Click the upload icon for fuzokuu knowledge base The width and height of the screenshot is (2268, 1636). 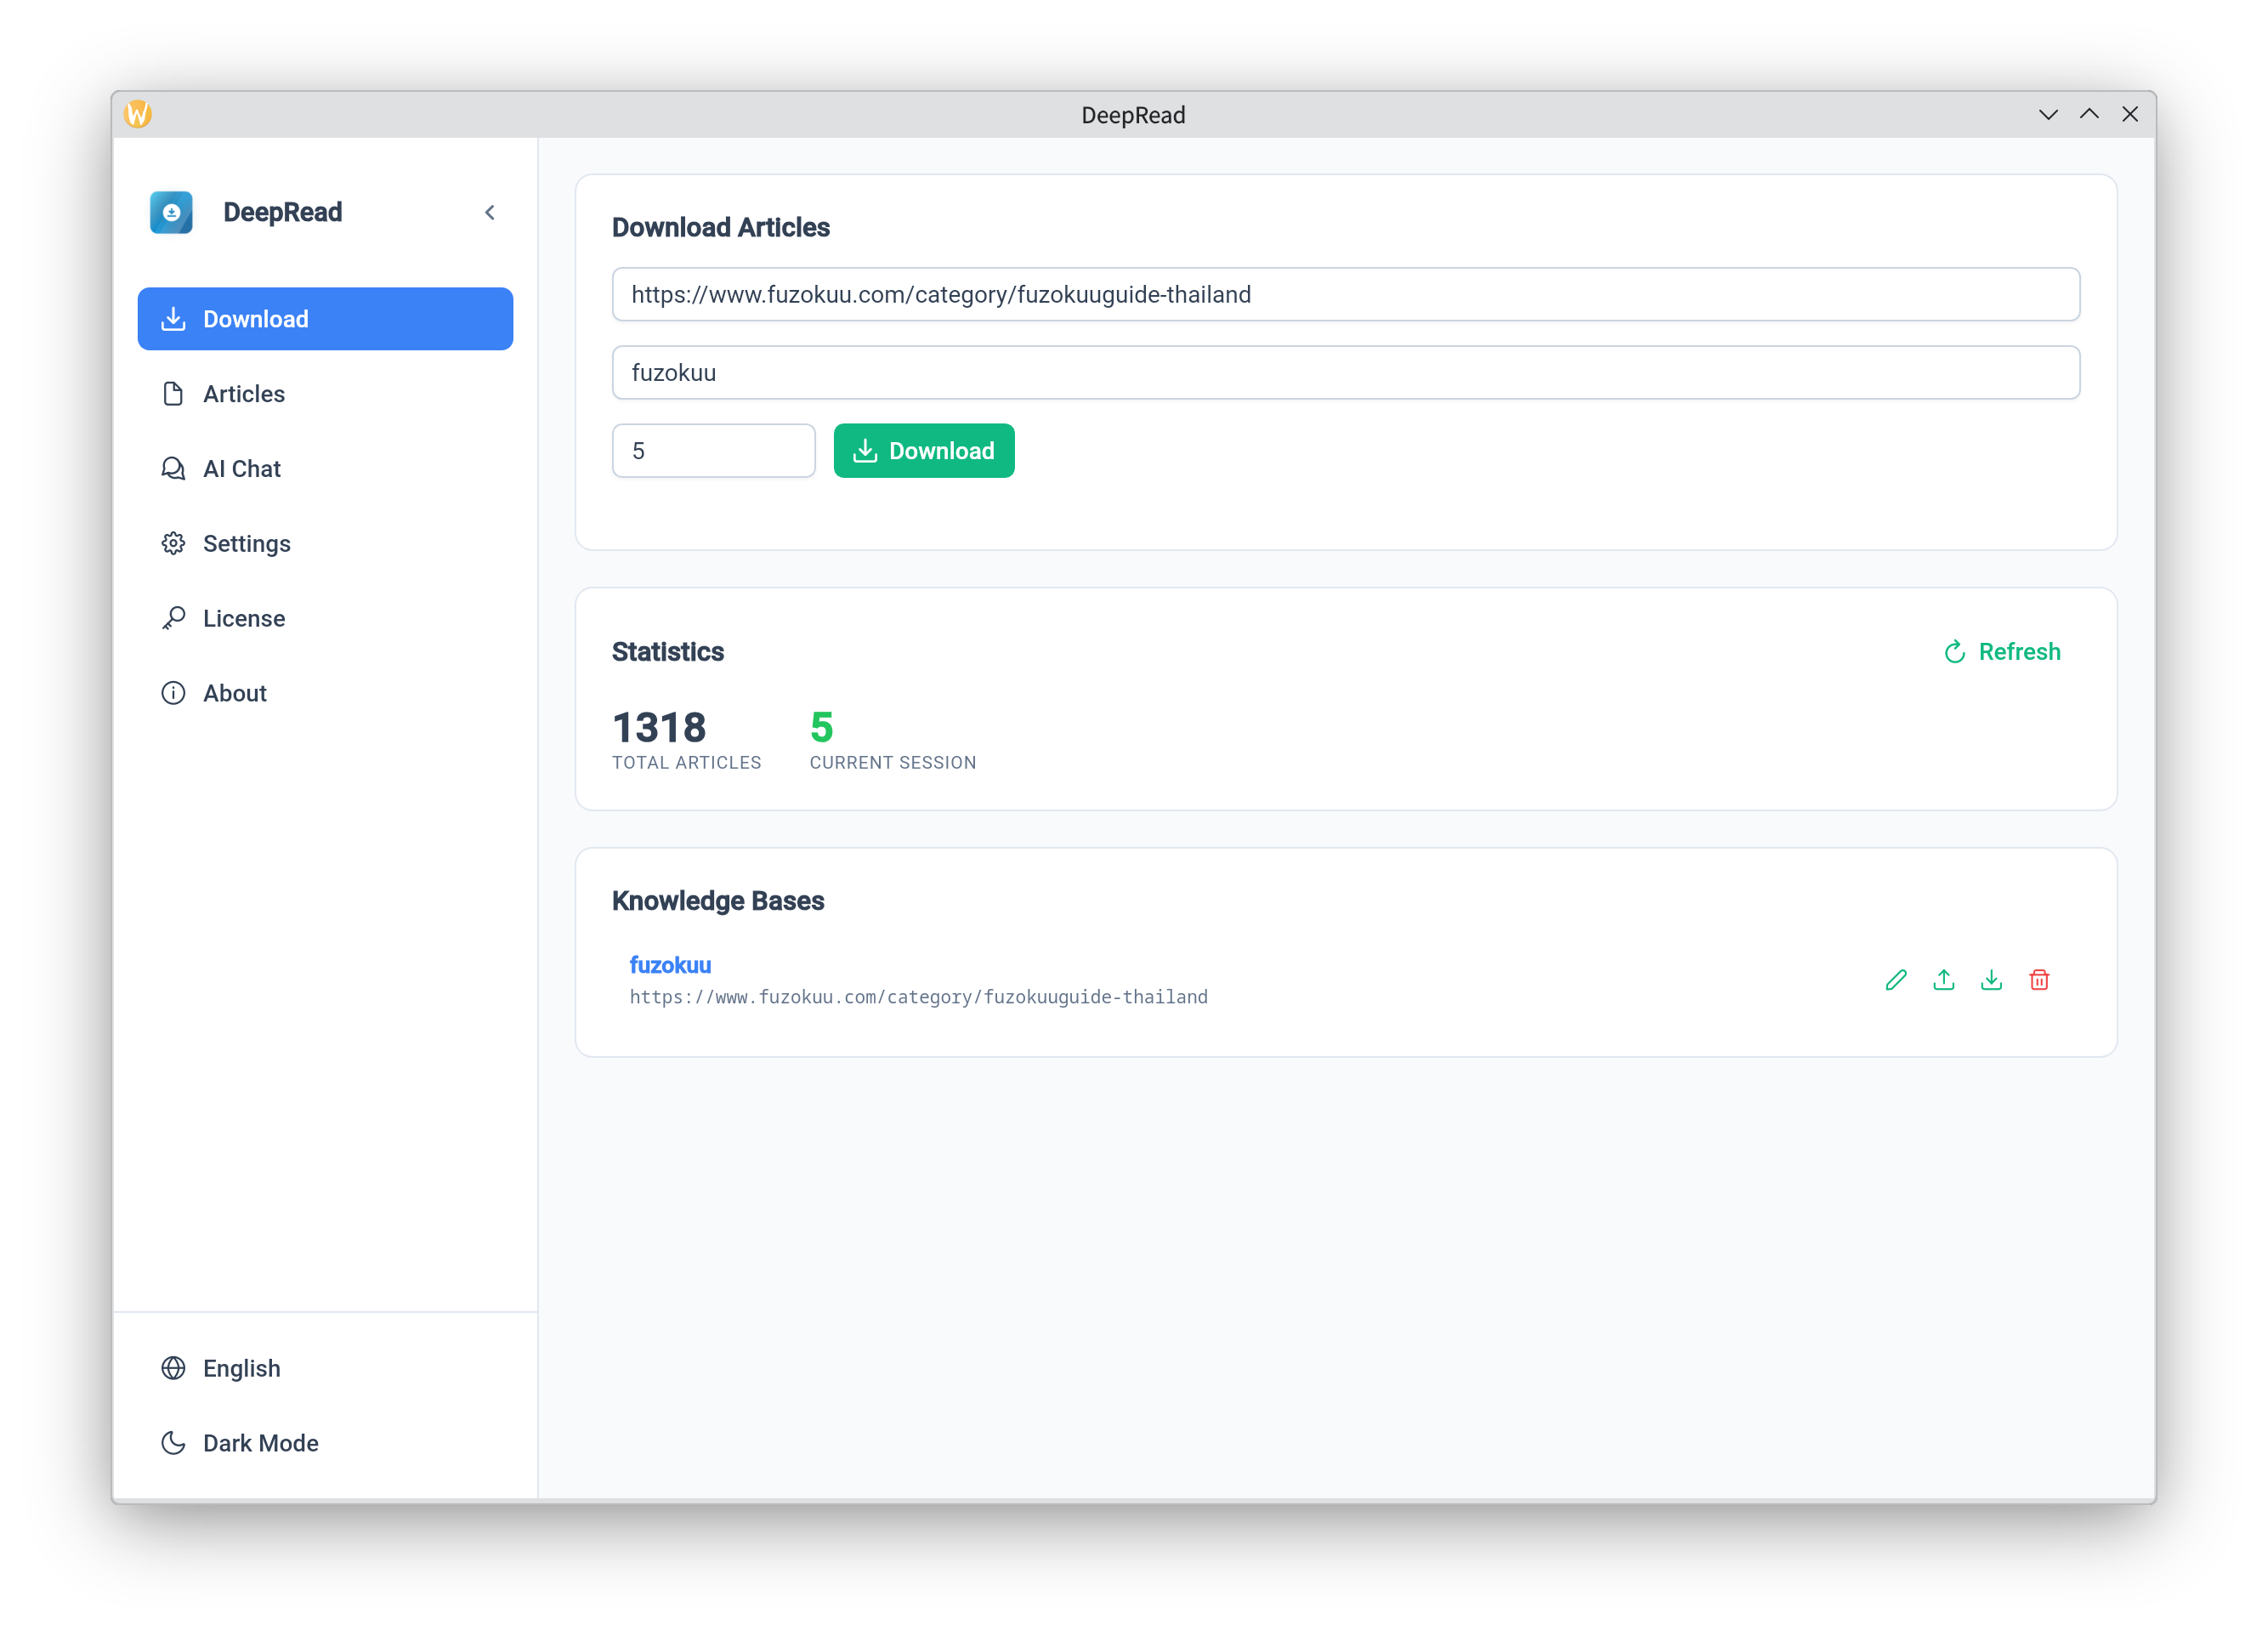click(x=1944, y=980)
